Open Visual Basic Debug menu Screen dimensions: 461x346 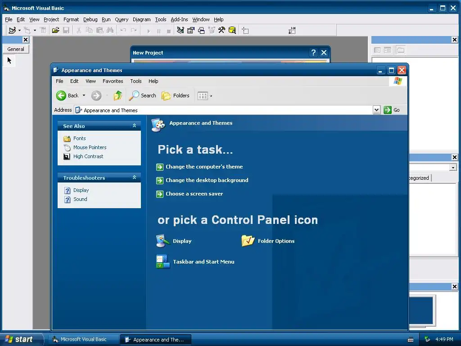point(90,19)
